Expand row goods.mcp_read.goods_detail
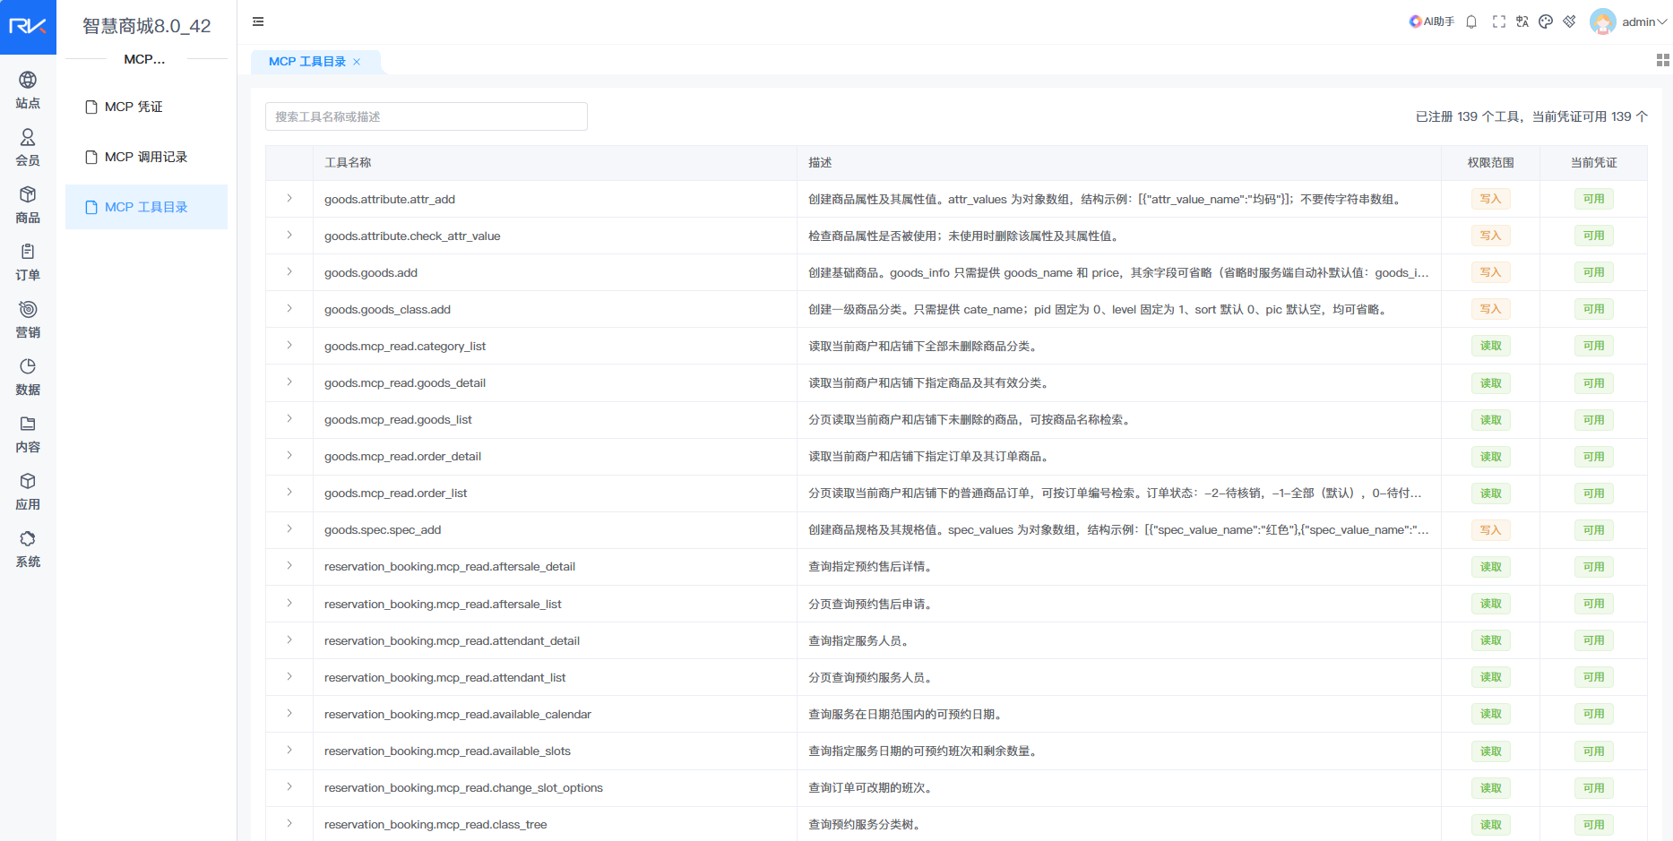Image resolution: width=1673 pixels, height=841 pixels. click(289, 382)
